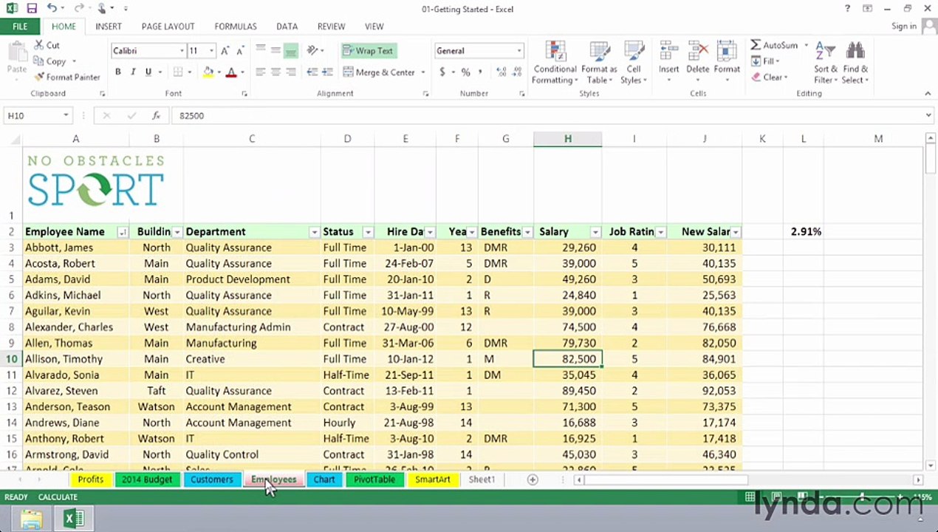Expand the formula bar chevron
This screenshot has height=532, width=938.
(x=928, y=115)
